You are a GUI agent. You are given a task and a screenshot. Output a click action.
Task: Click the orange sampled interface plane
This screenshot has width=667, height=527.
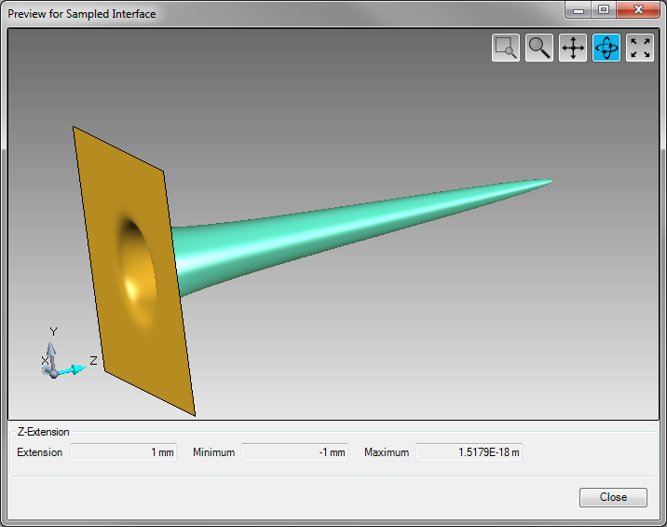tap(132, 272)
